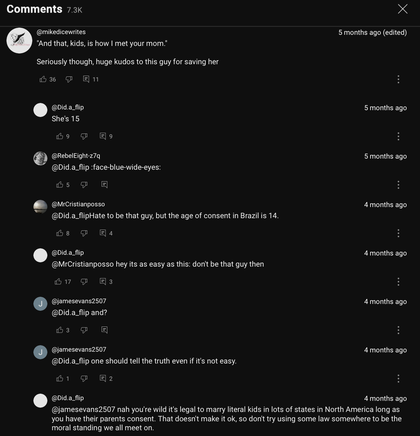Like the @MrCristianposso reply about Brazil
420x436 pixels.
click(x=60, y=233)
